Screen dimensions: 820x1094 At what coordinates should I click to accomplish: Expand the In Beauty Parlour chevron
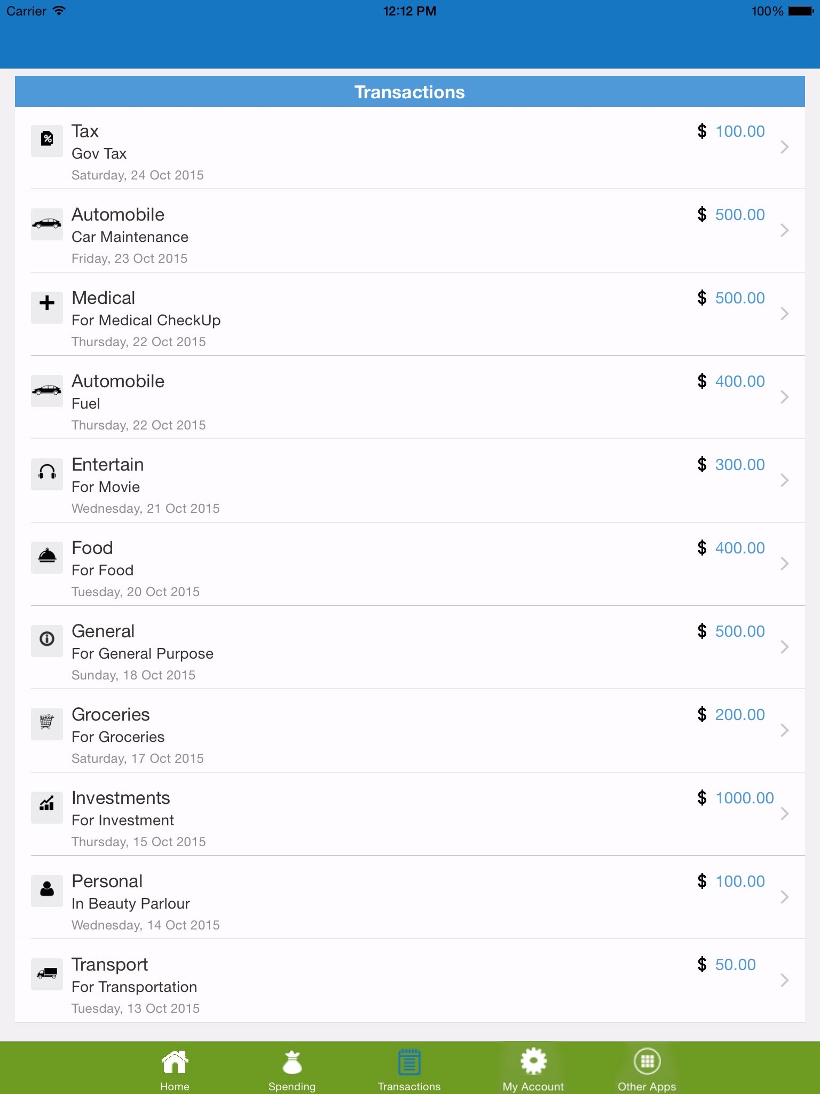784,897
